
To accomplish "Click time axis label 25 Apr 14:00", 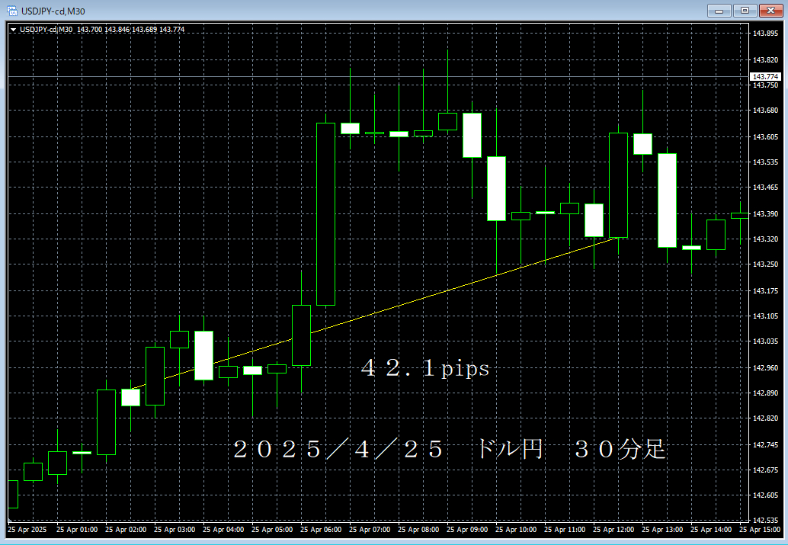I will 710,530.
